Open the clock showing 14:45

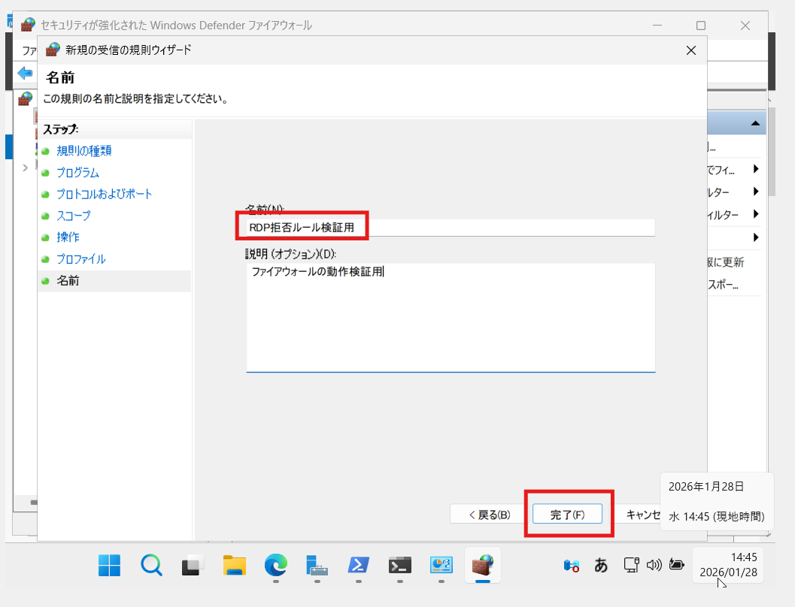(x=728, y=565)
